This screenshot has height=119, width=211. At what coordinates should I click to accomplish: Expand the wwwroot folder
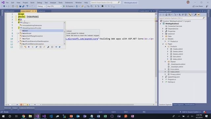(163, 34)
